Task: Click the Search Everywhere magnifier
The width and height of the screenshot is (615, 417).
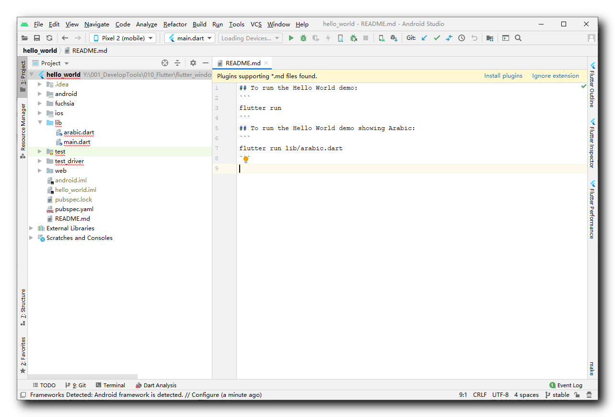Action: click(x=518, y=38)
